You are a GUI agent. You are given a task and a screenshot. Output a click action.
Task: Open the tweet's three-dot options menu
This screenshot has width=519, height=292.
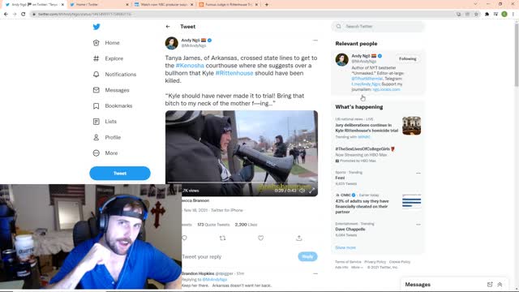coord(315,41)
